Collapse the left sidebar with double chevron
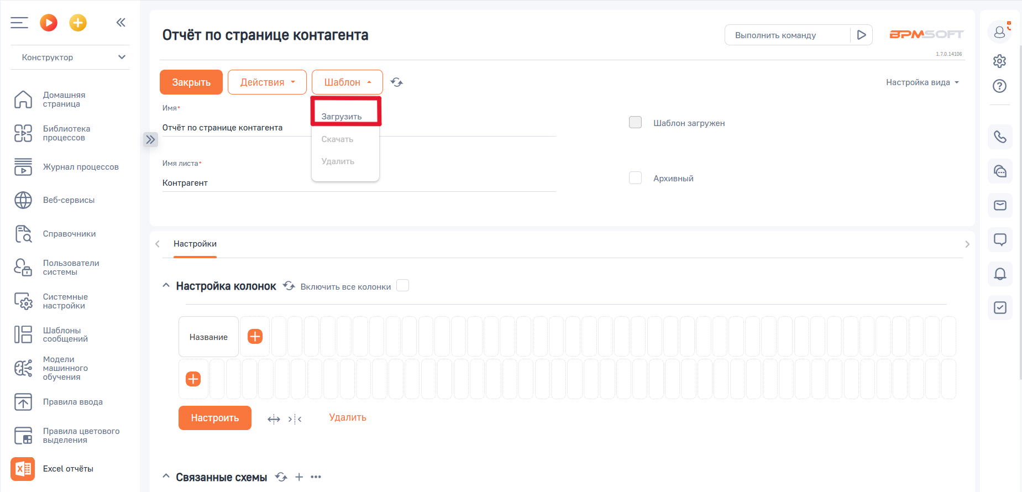The image size is (1022, 492). pos(121,23)
